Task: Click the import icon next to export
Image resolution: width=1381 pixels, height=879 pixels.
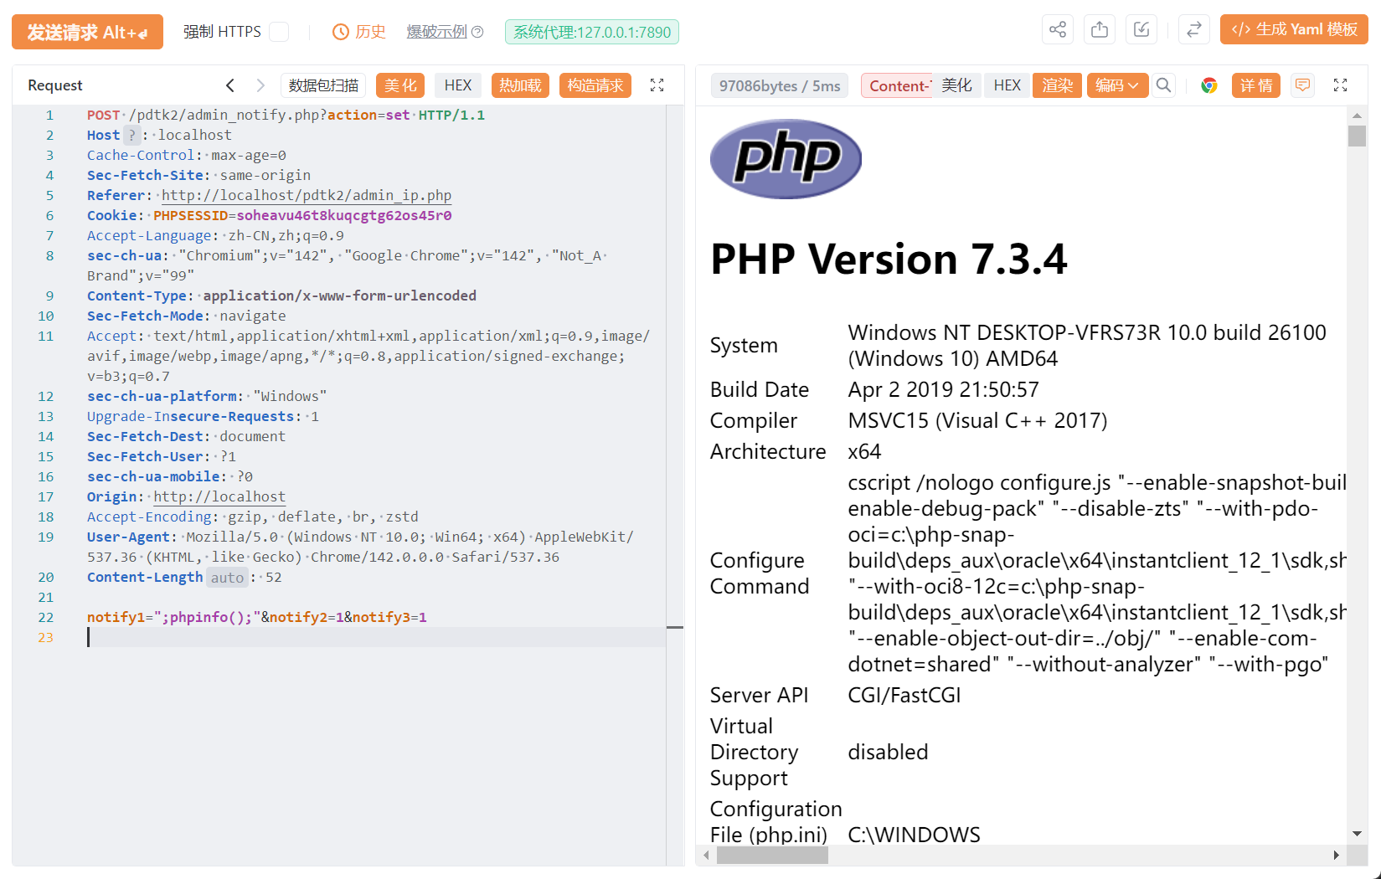Action: click(x=1141, y=30)
